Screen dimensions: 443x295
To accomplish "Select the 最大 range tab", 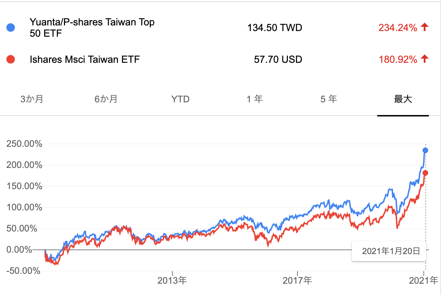I will (x=403, y=99).
